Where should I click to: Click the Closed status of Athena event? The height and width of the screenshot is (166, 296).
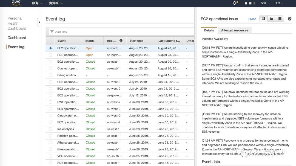pyautogui.click(x=90, y=142)
